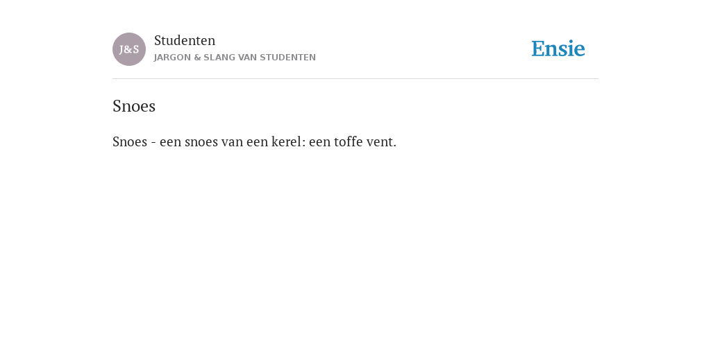This screenshot has height=355, width=711.
Task: Open the blue Ensie logo
Action: pos(558,49)
